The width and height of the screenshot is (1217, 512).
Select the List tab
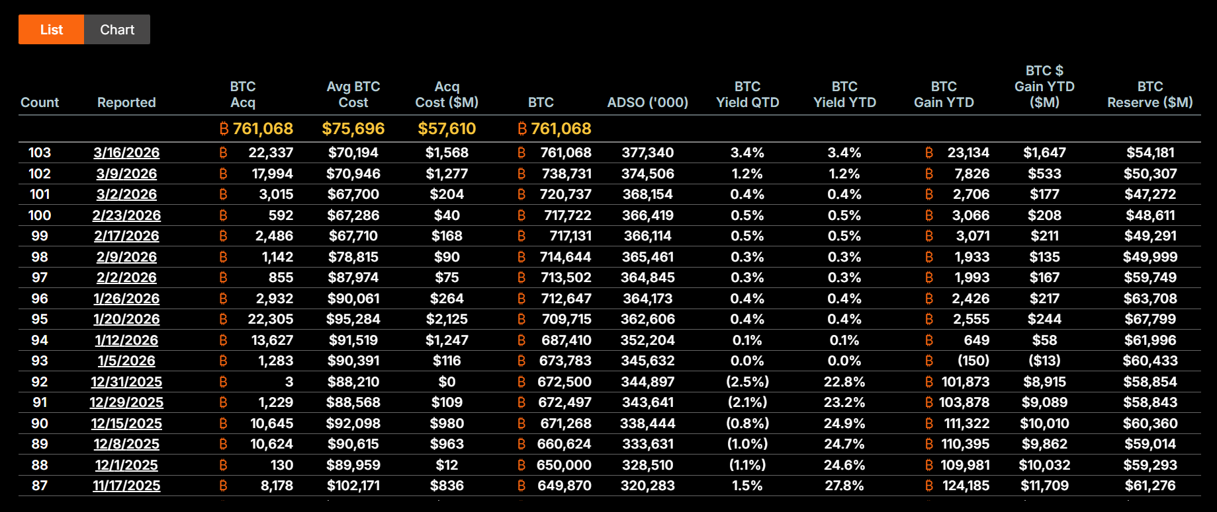pos(51,30)
